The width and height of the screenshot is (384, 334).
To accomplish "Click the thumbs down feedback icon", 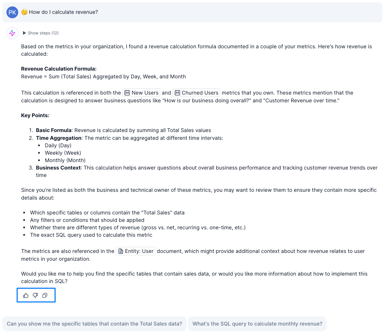I will [35, 296].
